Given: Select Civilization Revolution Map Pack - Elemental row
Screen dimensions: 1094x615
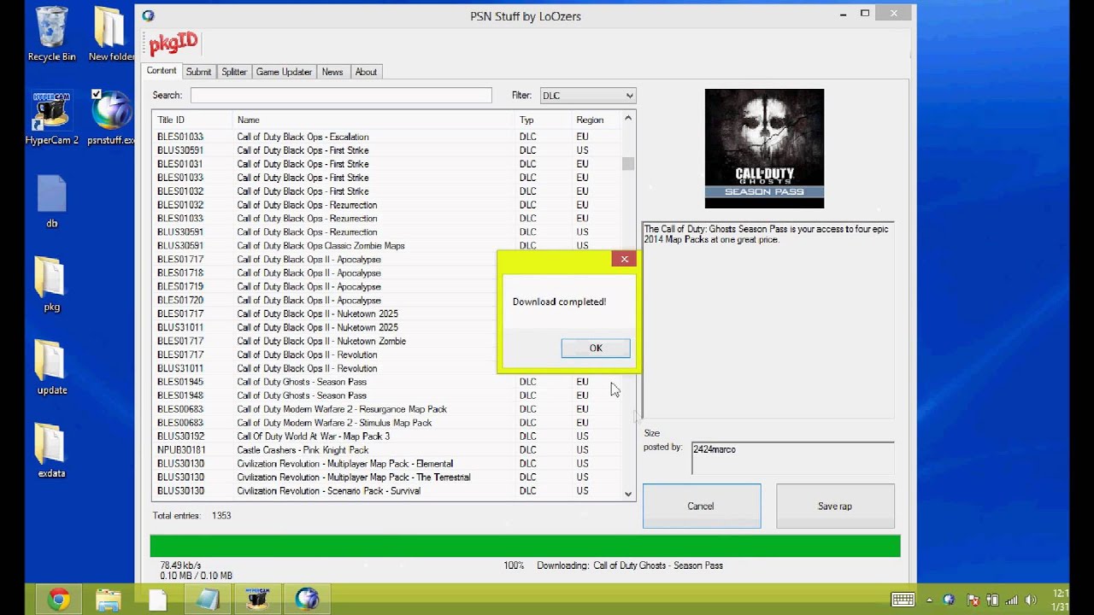Looking at the screenshot, I should click(387, 464).
